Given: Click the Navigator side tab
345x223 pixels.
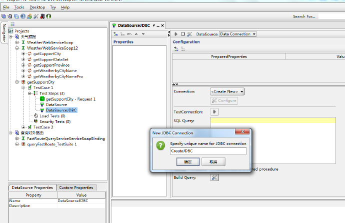Looking at the screenshot, I should coord(4,32).
